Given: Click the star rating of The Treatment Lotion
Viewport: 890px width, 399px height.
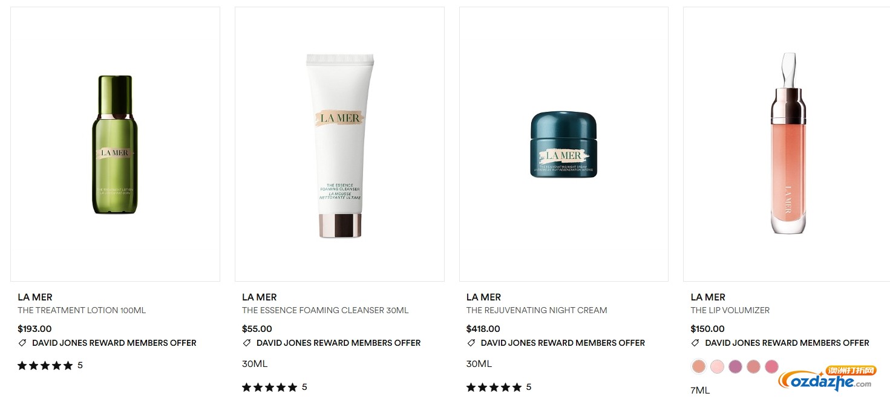Looking at the screenshot, I should click(x=45, y=365).
